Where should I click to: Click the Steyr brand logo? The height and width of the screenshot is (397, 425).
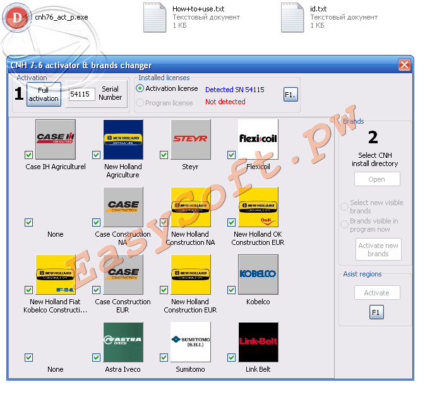(x=191, y=139)
